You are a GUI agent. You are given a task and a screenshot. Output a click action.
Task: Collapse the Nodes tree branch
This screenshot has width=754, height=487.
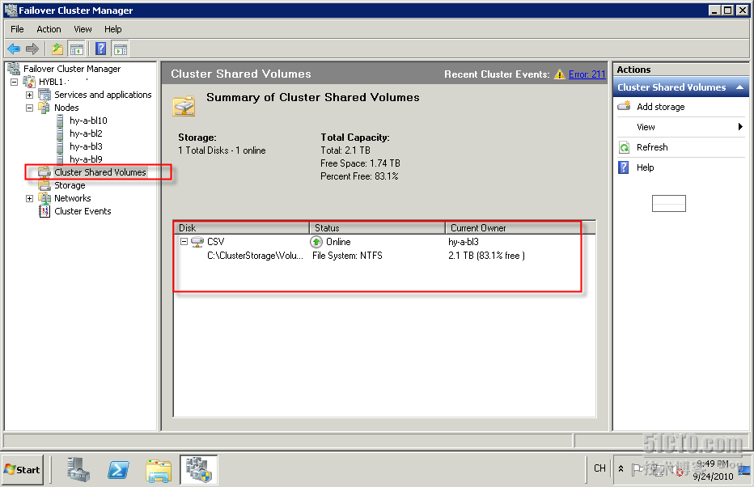[x=29, y=108]
